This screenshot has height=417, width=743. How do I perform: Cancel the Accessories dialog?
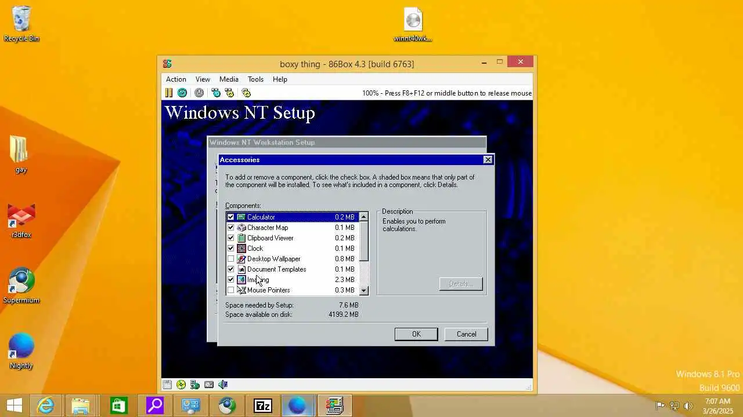pos(466,334)
